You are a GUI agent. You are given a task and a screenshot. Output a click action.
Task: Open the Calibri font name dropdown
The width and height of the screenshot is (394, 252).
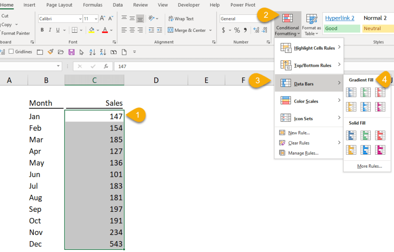click(x=80, y=19)
